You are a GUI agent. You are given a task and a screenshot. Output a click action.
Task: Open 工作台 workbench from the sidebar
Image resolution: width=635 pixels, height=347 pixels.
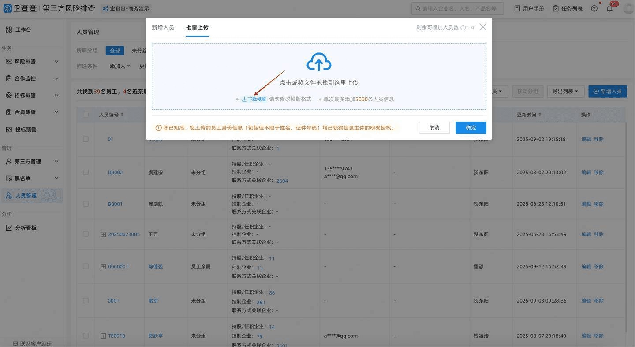pos(23,30)
